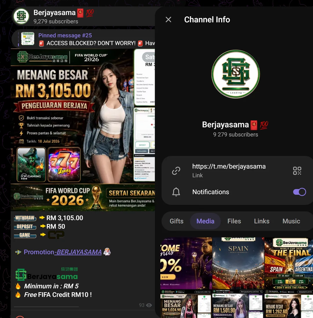Click the Notifications bell icon
The width and height of the screenshot is (313, 318).
click(176, 192)
